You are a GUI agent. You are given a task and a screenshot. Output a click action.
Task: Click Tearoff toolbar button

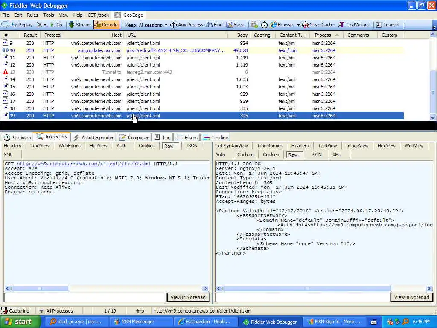pyautogui.click(x=387, y=25)
